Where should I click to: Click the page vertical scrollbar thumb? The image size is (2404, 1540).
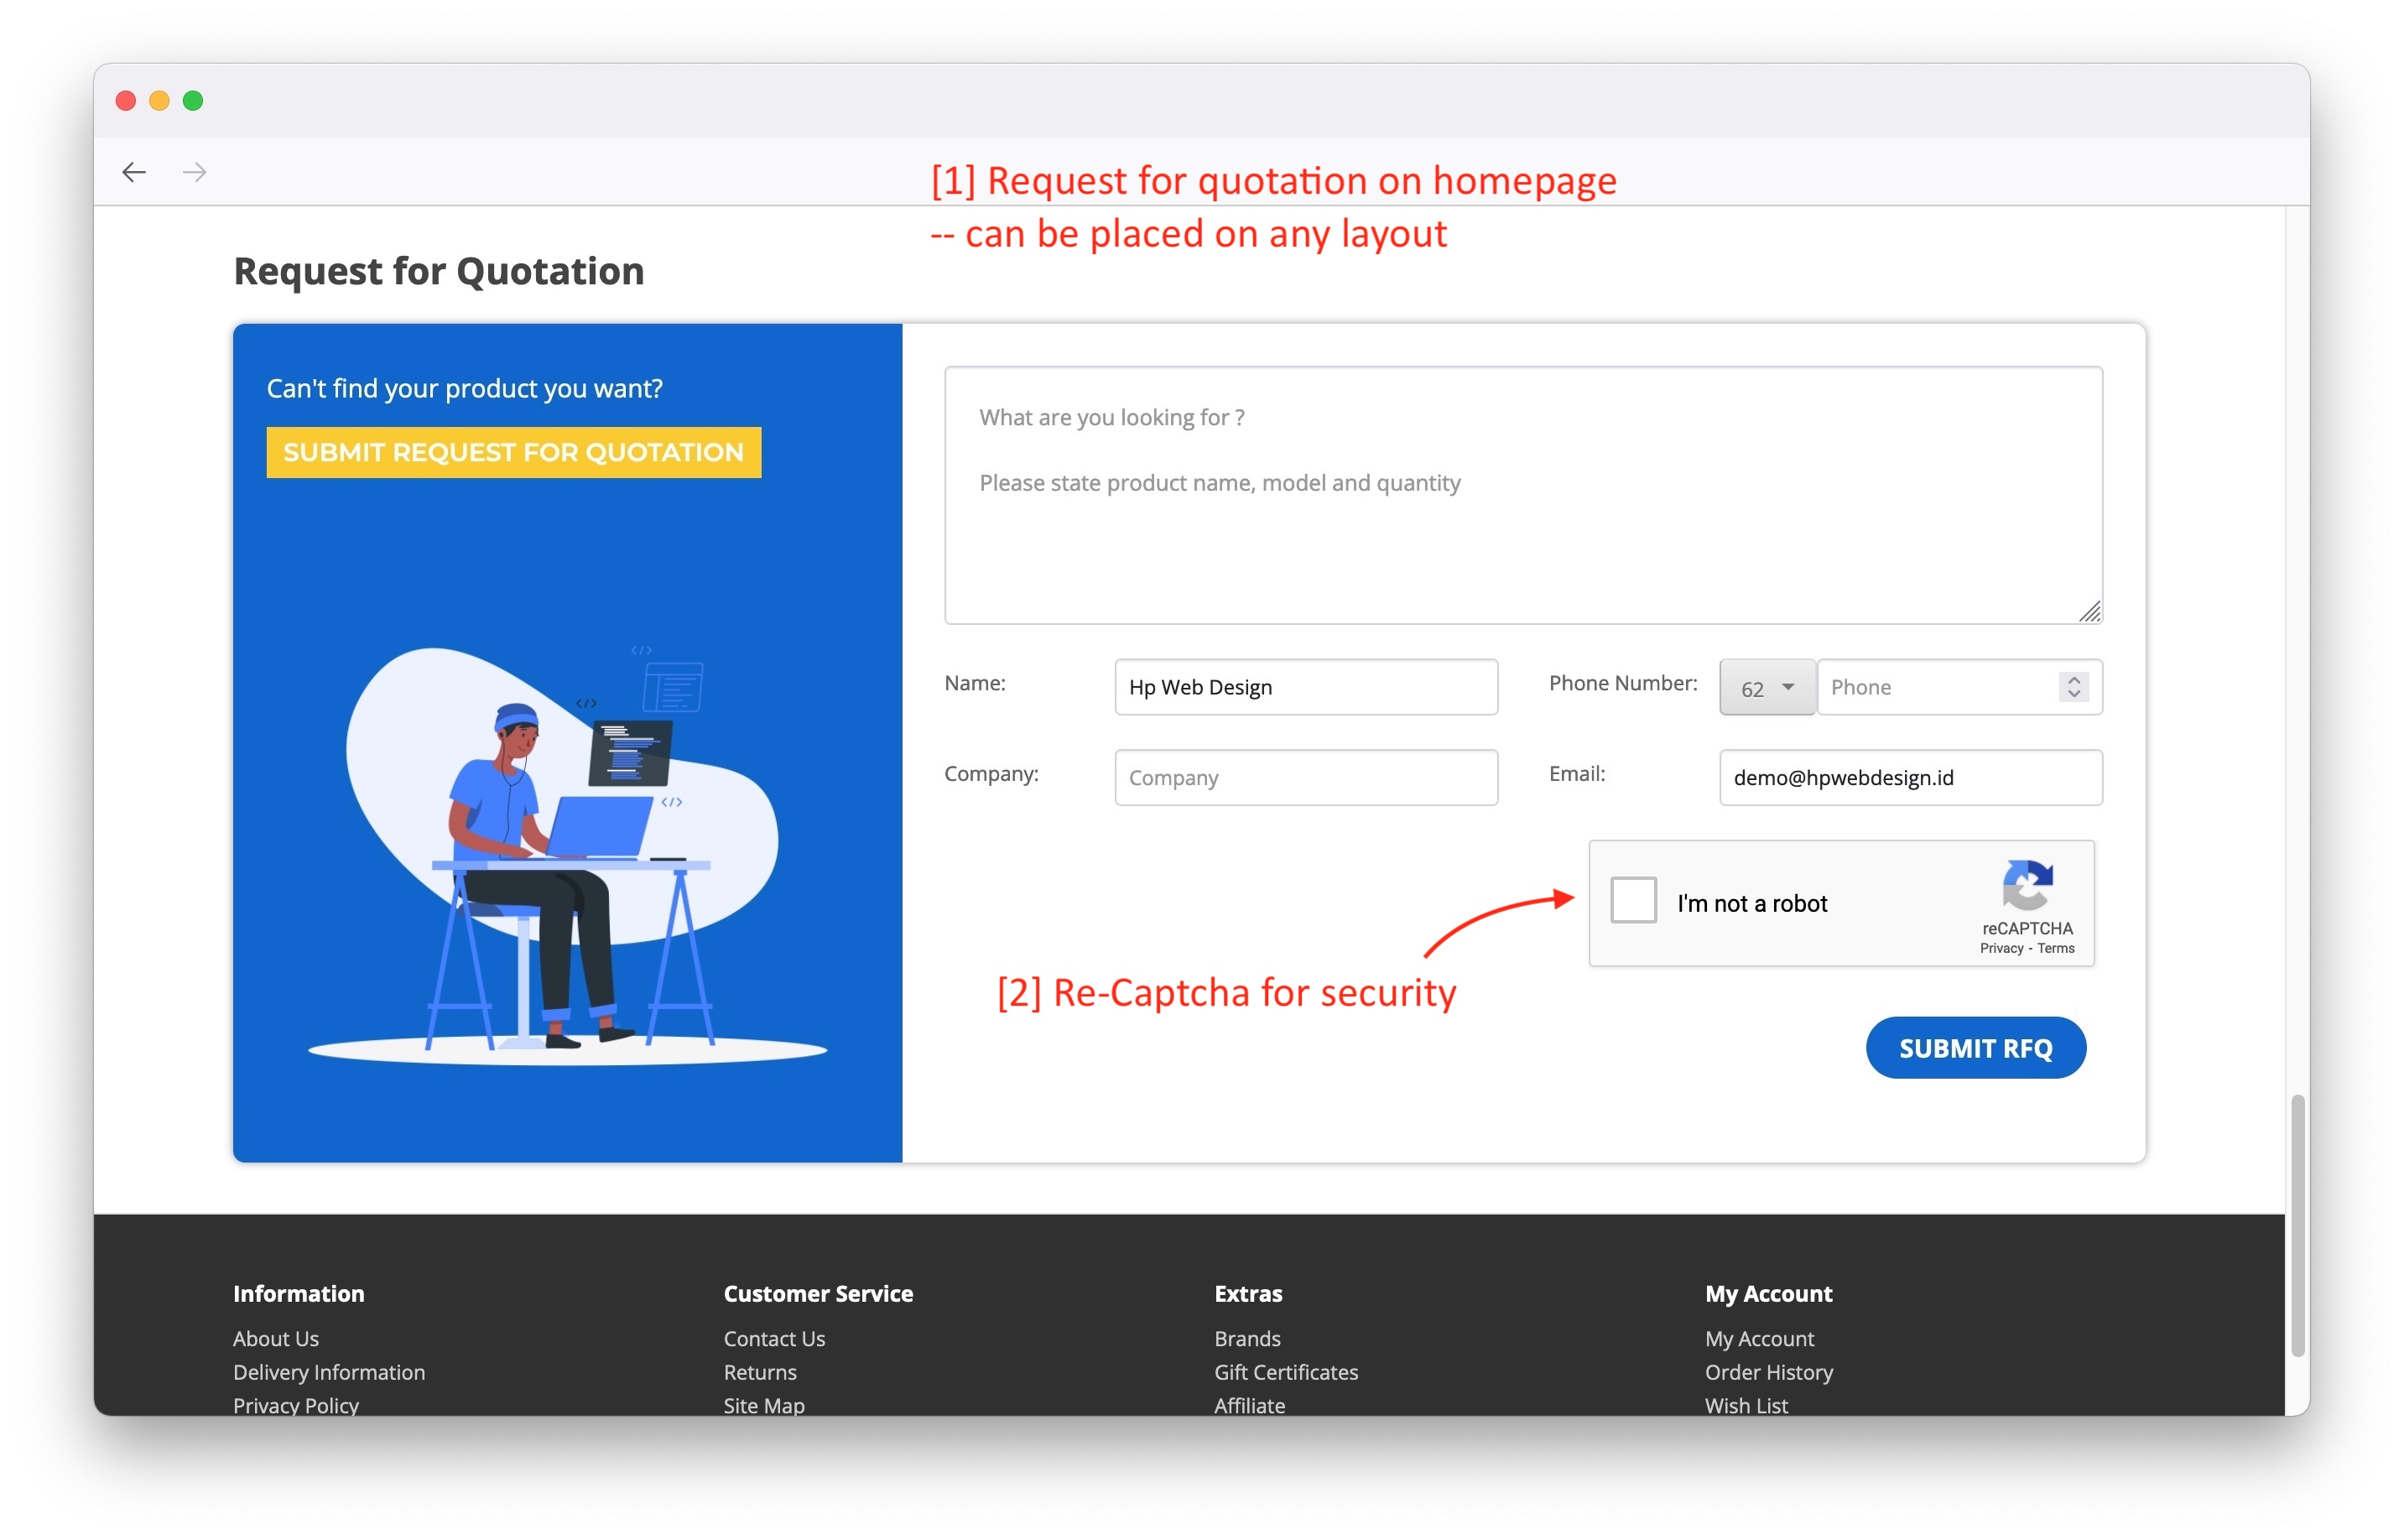click(2297, 1226)
